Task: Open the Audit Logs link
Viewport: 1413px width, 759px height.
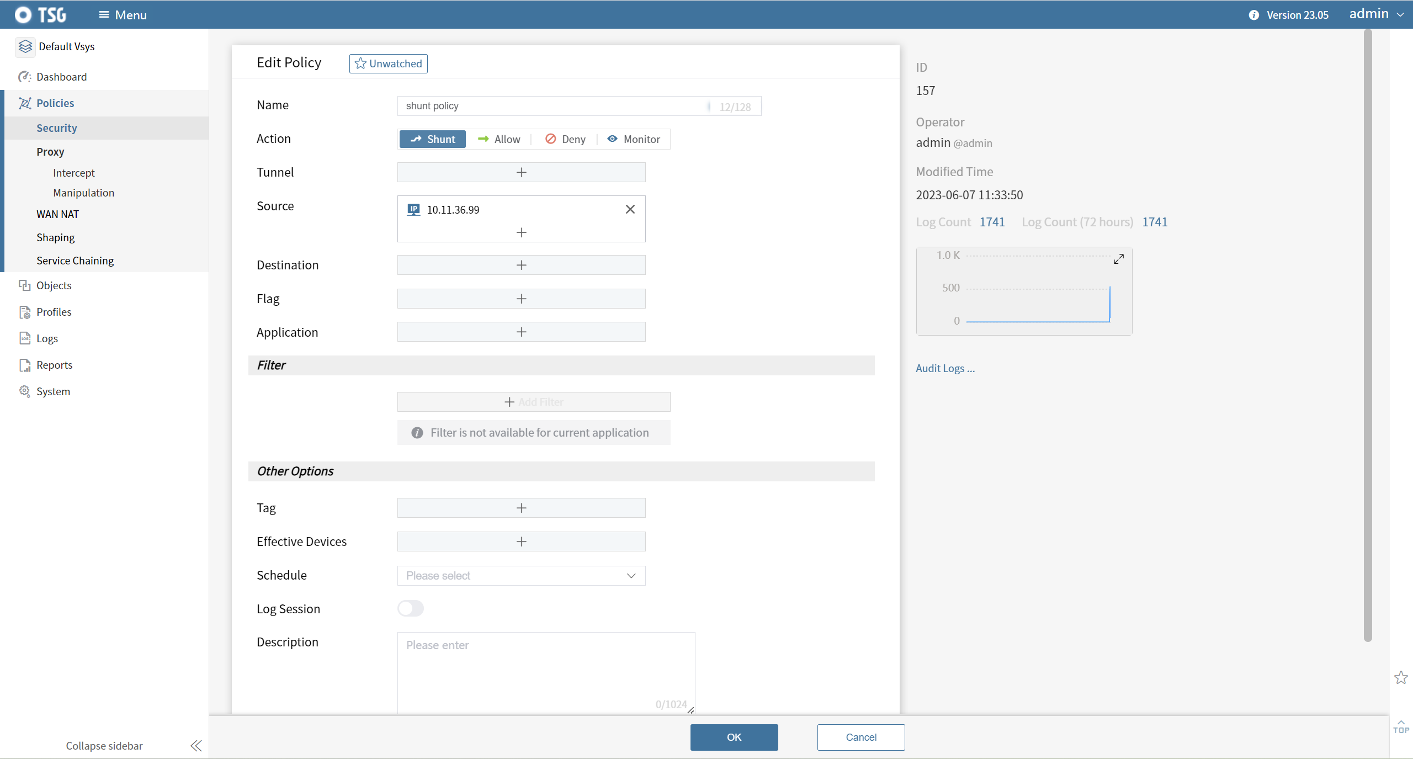Action: point(945,368)
